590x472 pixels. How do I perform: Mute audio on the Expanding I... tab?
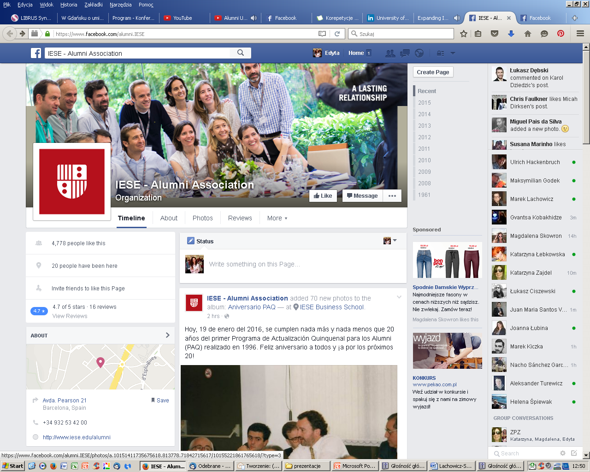pos(457,18)
